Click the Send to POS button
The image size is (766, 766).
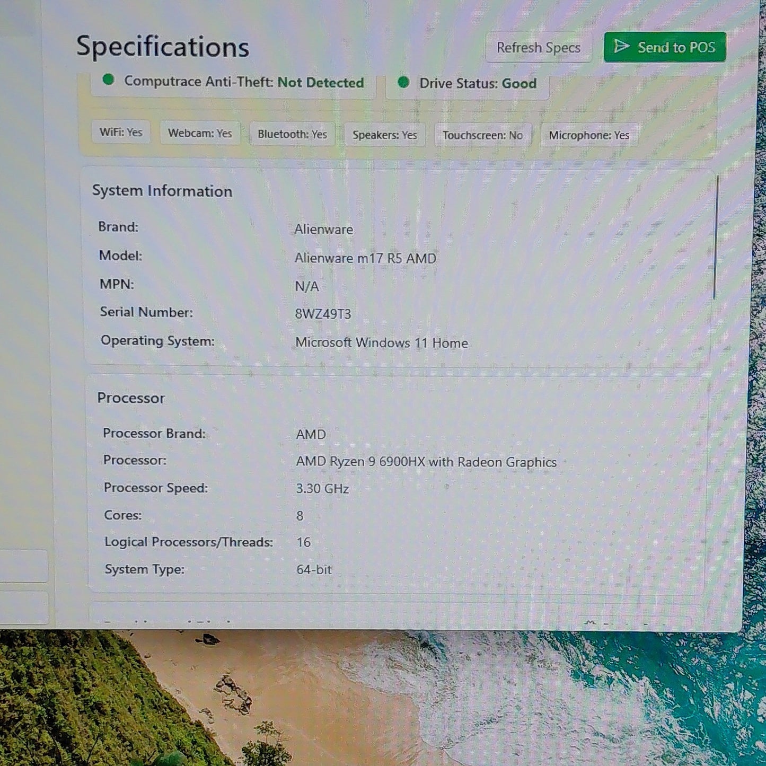[665, 47]
